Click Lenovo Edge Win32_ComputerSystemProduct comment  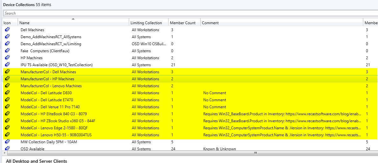[x=282, y=128]
